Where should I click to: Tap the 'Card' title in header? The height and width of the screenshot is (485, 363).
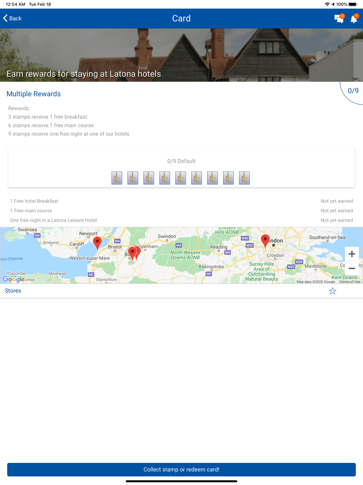point(181,19)
